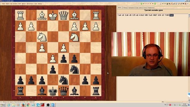
Task: Click the webcam video overlay
Action: pyautogui.click(x=151, y=54)
